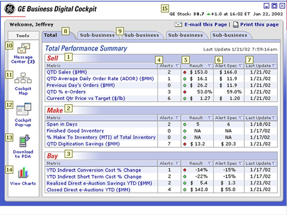The image size is (287, 215).
Task: Sort Sell table by Alert Spec arrow
Action: pos(241,66)
